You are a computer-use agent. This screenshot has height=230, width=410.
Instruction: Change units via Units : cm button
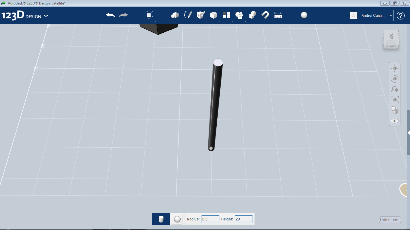[x=389, y=220]
